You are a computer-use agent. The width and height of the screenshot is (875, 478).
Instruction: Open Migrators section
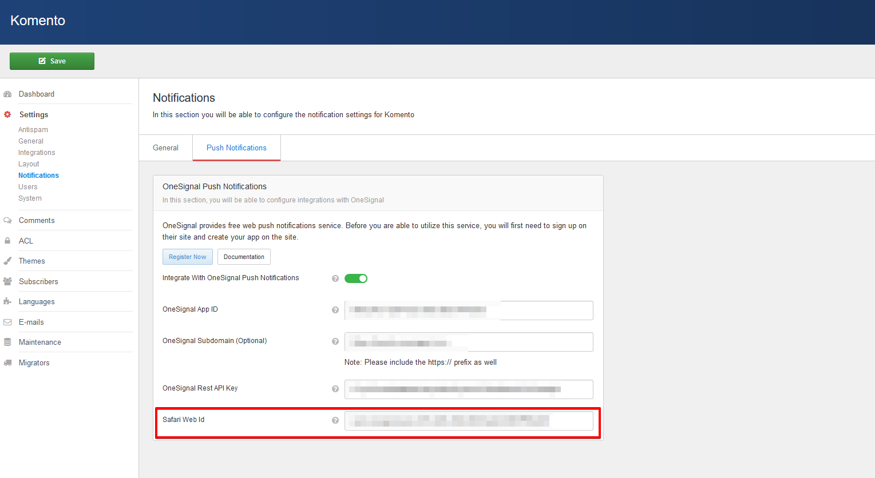(34, 363)
